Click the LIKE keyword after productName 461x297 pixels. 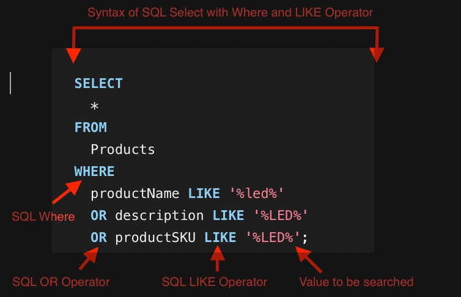tap(204, 194)
